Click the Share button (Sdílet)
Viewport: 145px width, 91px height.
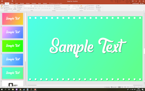pyautogui.click(x=142, y=3)
